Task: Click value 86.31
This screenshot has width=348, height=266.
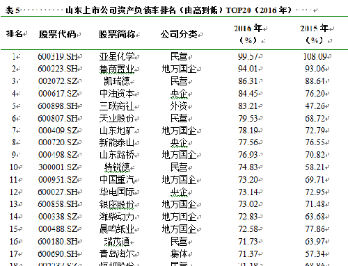Action: (248, 81)
